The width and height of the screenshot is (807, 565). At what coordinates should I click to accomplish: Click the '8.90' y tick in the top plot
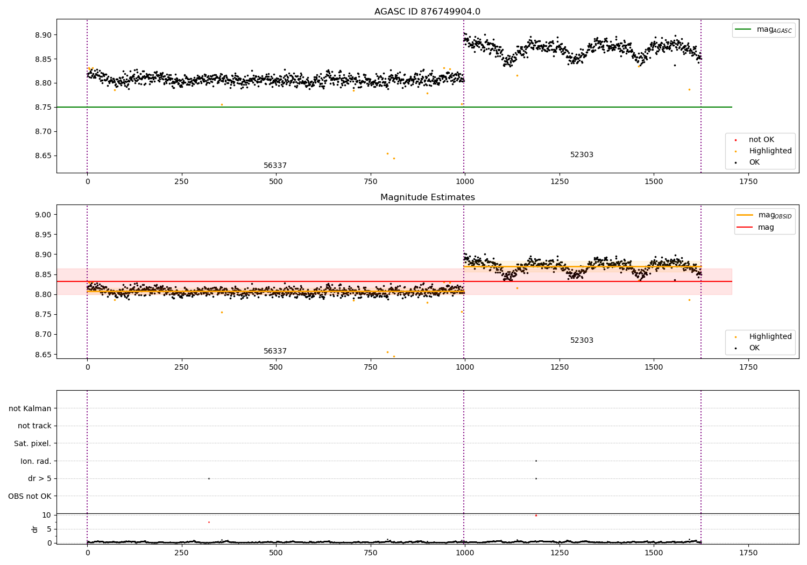point(43,35)
